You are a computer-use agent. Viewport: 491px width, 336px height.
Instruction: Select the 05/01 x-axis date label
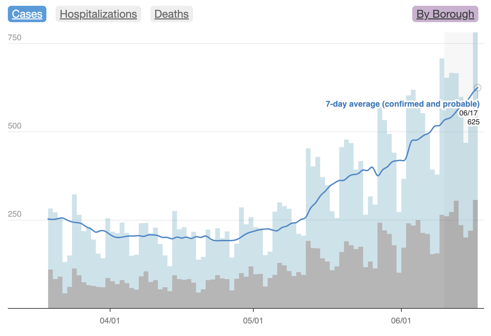coord(253,321)
